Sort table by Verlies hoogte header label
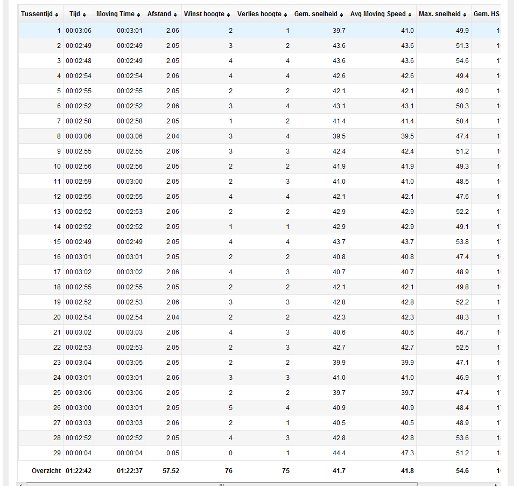This screenshot has height=486, width=520. [259, 14]
